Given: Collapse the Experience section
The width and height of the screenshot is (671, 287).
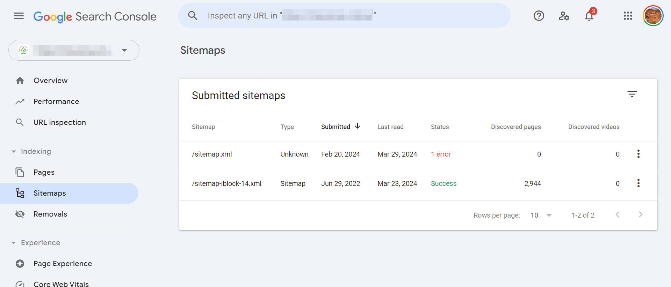Looking at the screenshot, I should point(14,243).
